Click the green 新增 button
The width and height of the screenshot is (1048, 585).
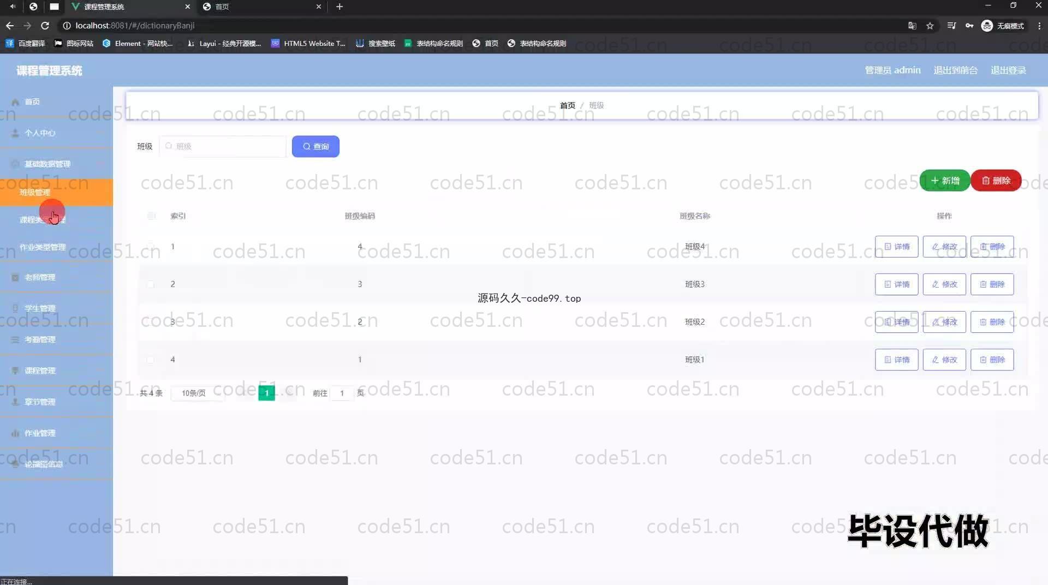[x=944, y=181]
